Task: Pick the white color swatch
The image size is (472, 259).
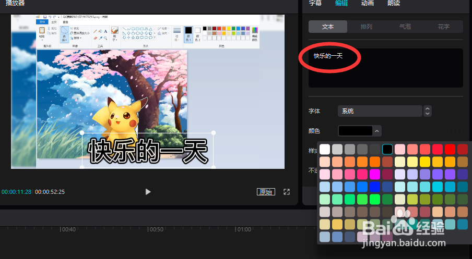Action: [325, 149]
